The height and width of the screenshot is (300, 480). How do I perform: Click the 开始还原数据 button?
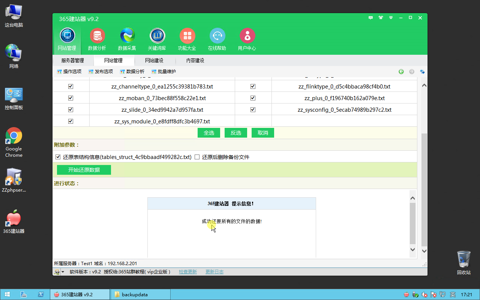[x=84, y=170]
